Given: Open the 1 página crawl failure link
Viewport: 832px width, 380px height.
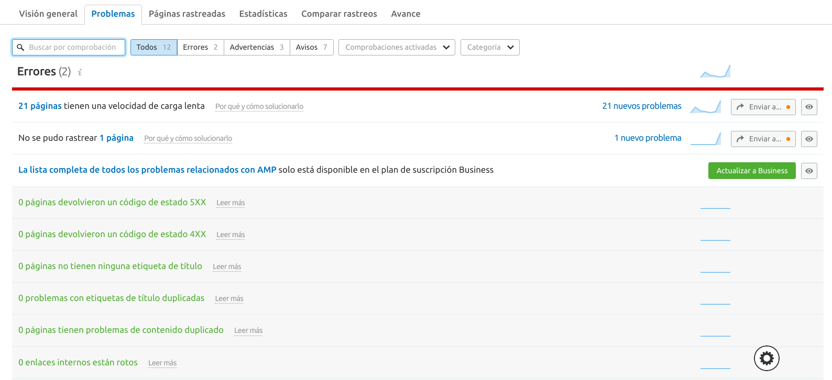Looking at the screenshot, I should [x=116, y=138].
